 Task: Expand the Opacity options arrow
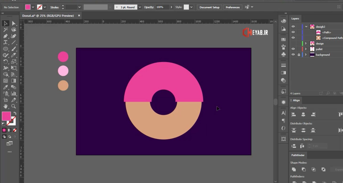171,7
